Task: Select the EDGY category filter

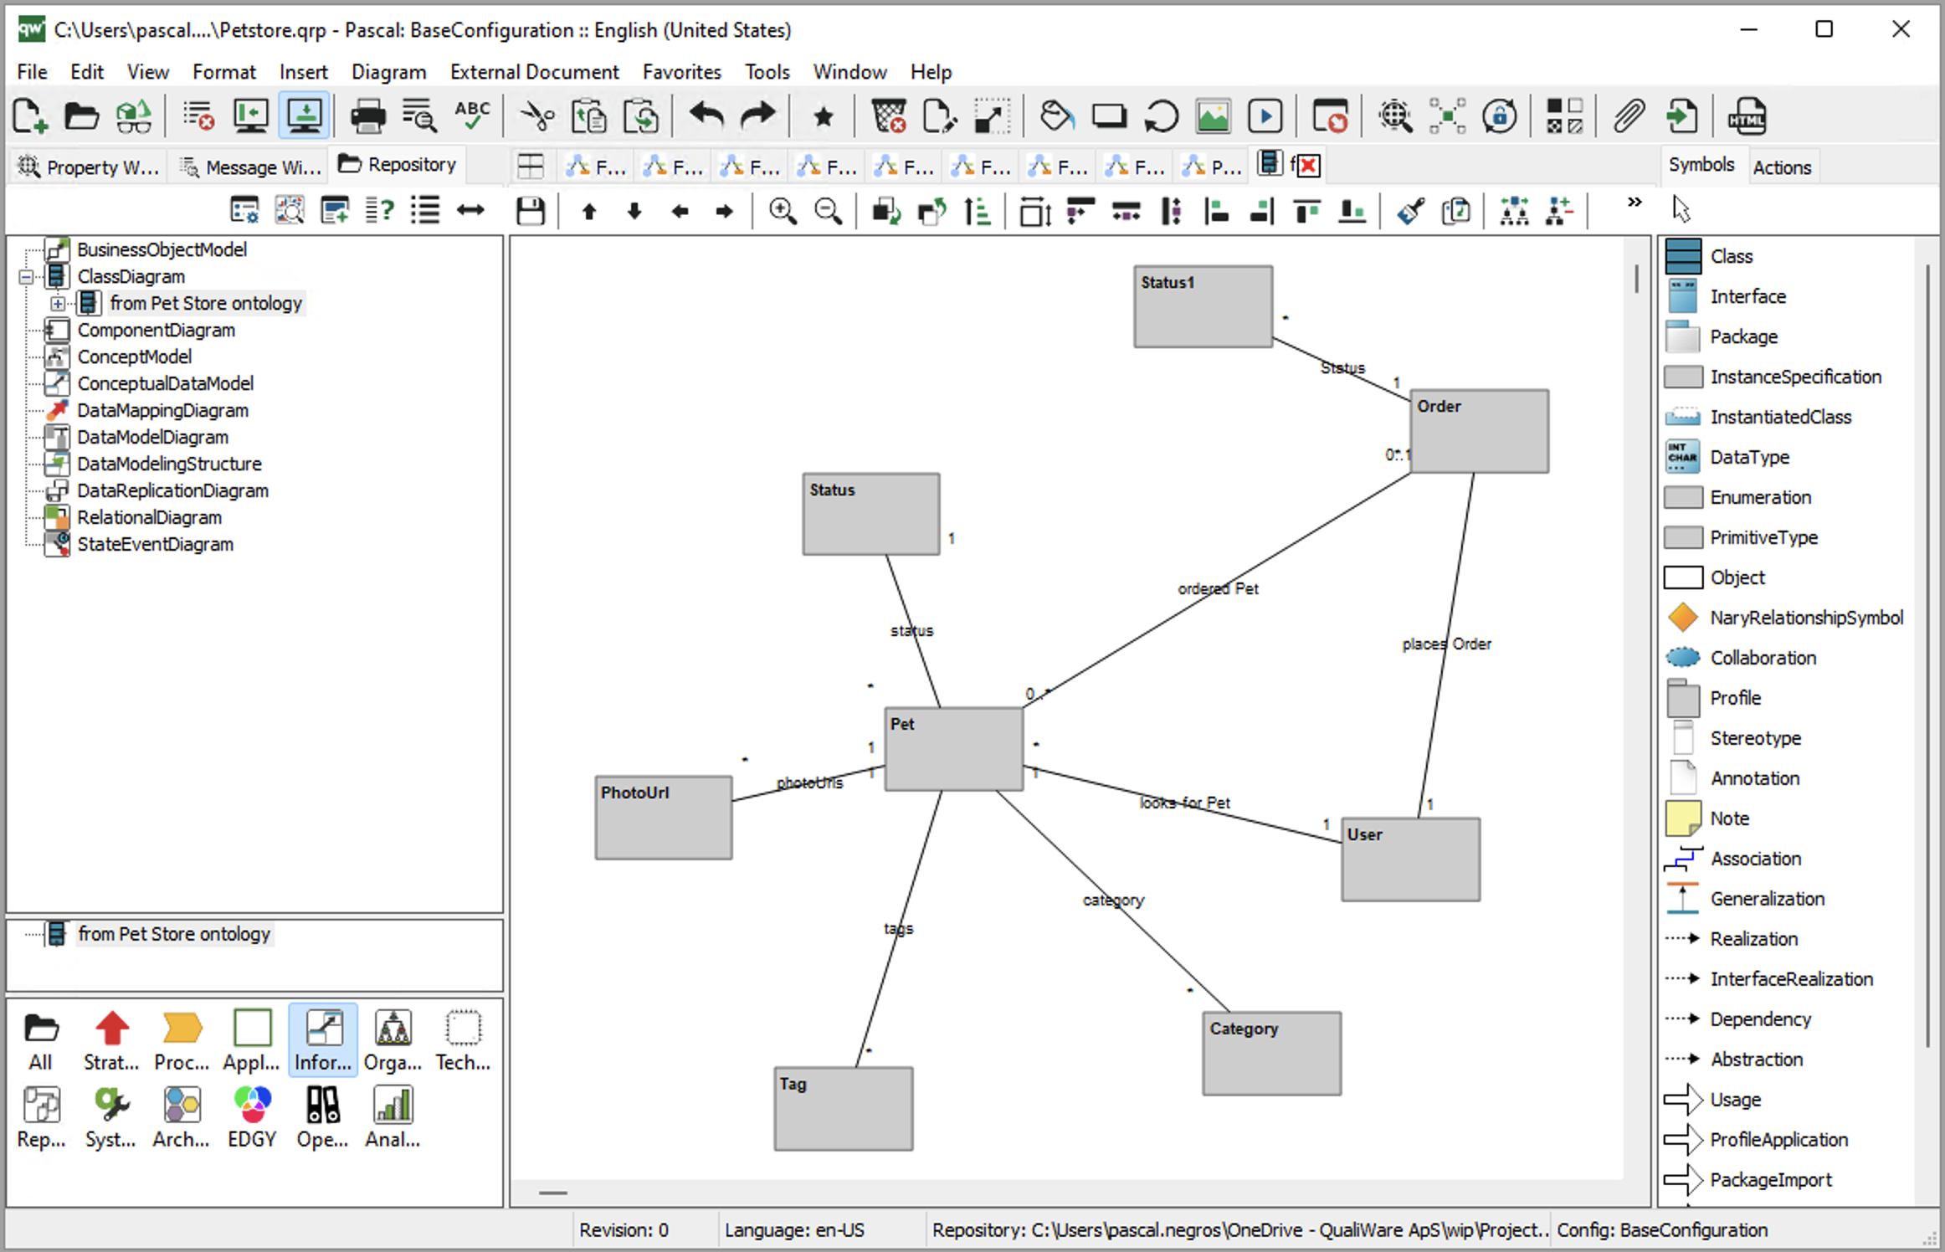Action: [x=252, y=1118]
